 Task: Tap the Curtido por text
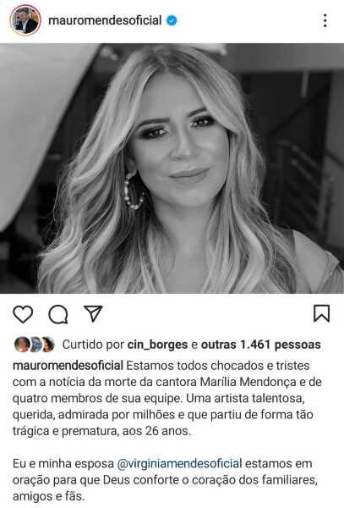[x=93, y=345]
